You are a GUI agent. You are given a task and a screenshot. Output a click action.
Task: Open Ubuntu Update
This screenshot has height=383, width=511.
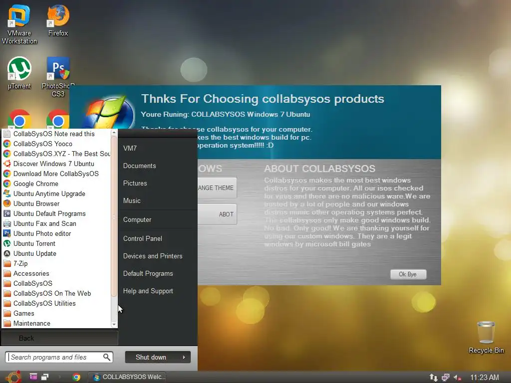pos(57,253)
